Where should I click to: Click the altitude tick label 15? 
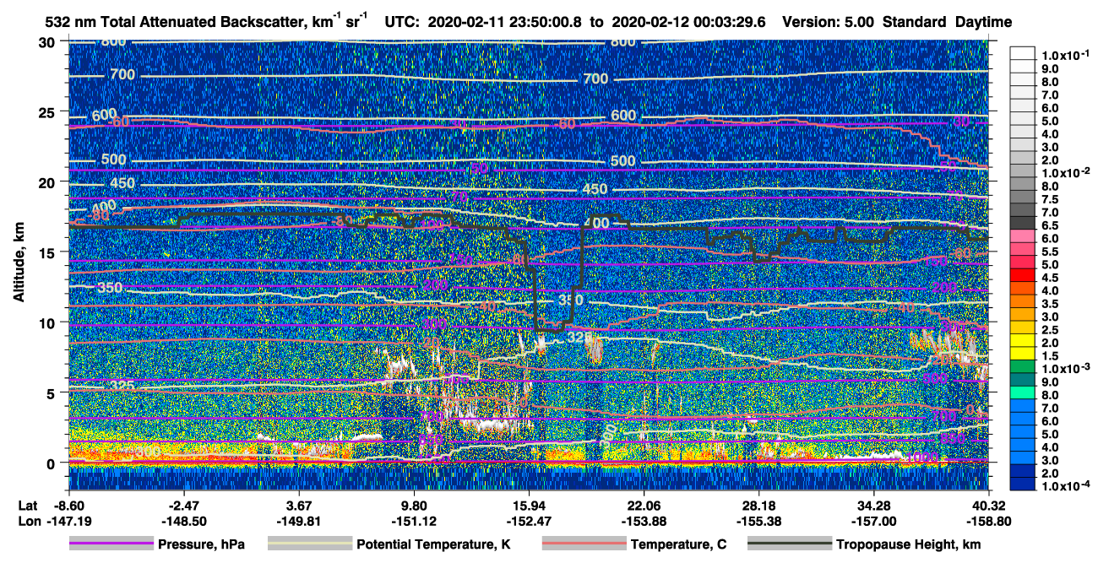point(48,252)
